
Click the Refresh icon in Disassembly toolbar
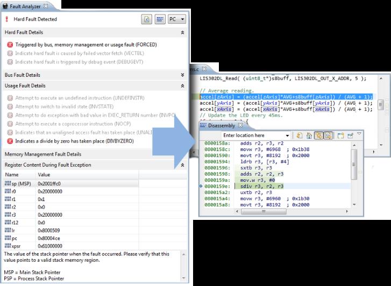coord(299,135)
